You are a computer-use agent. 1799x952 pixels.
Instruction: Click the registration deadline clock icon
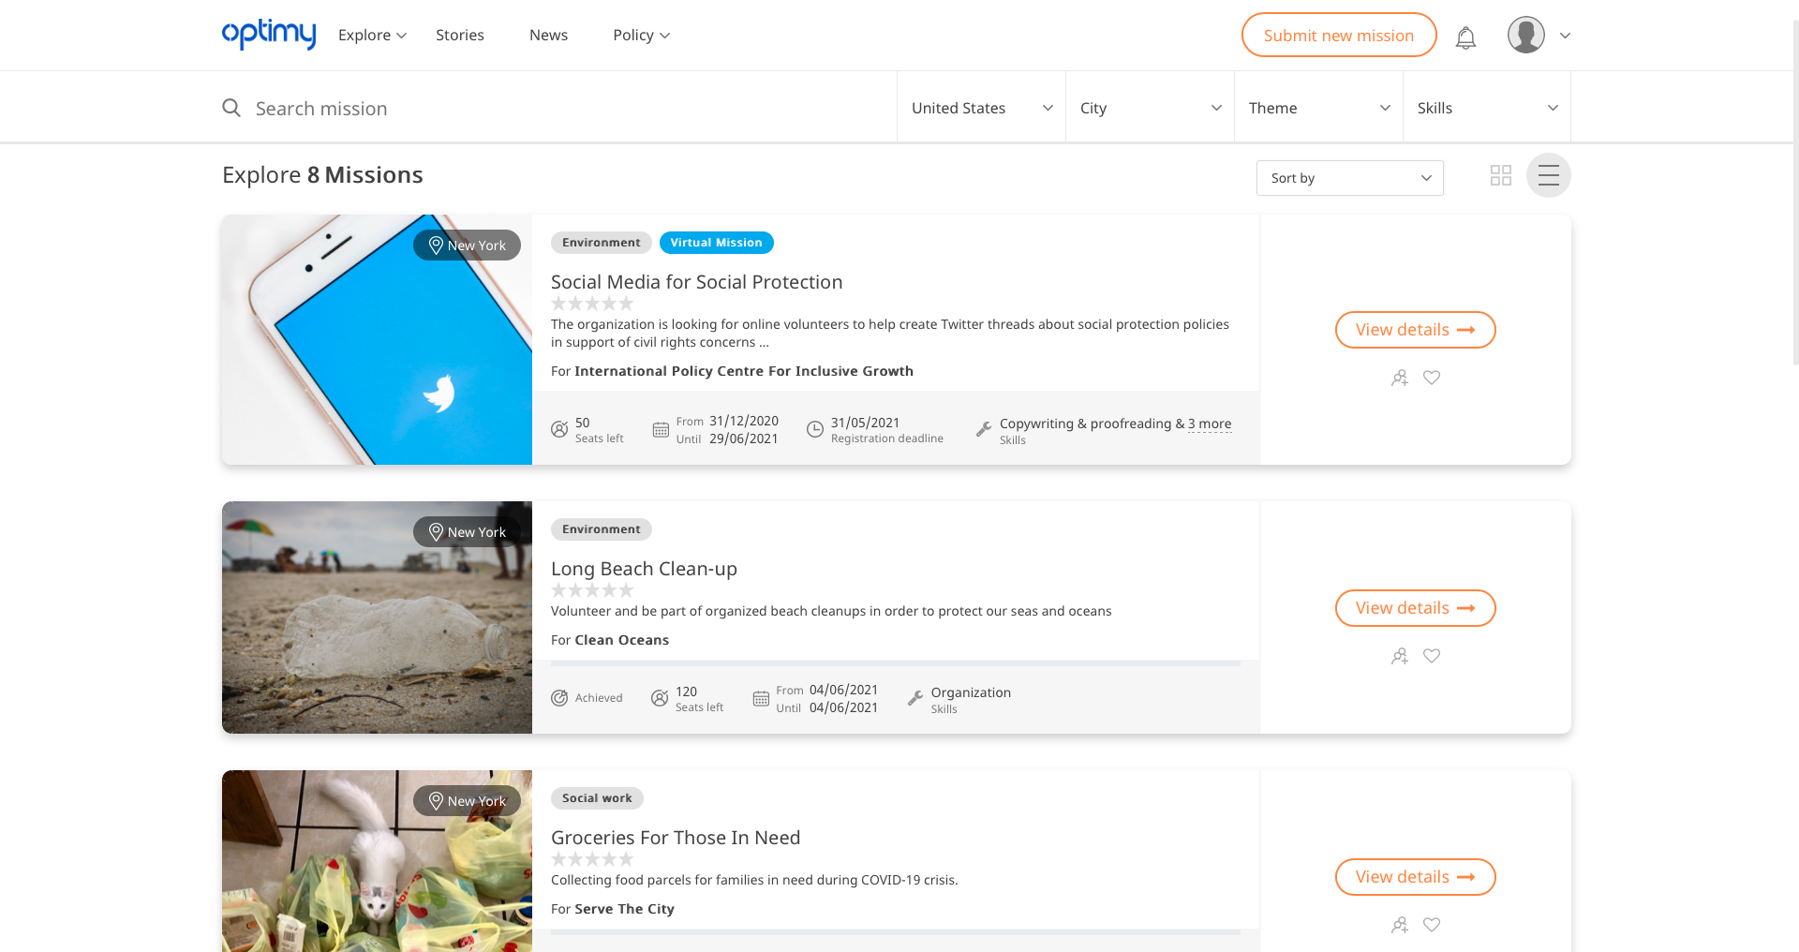point(815,429)
